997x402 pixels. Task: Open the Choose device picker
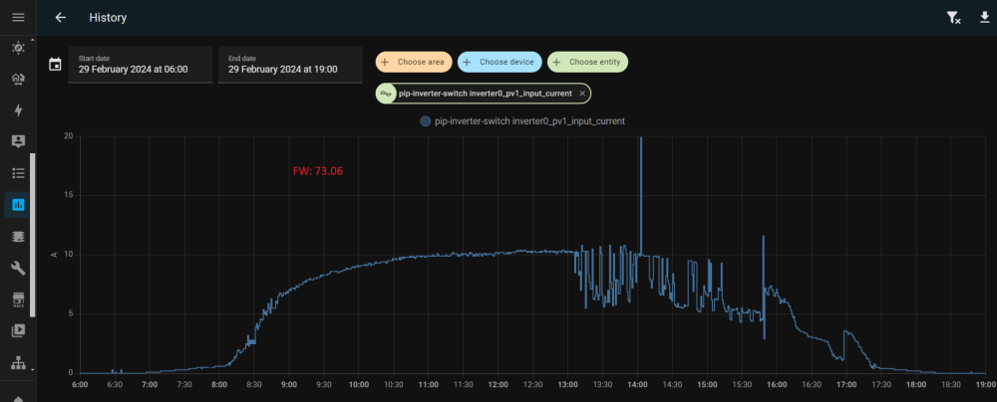tap(499, 63)
